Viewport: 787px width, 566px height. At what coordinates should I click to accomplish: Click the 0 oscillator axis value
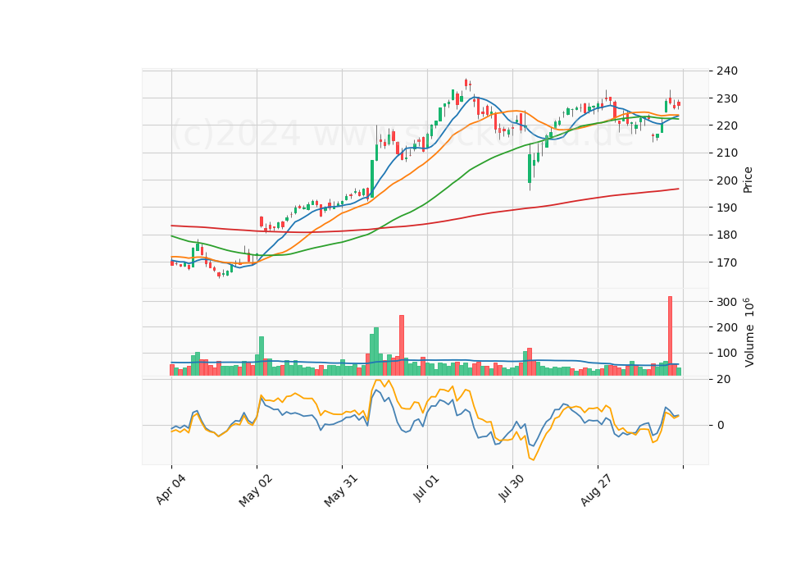[721, 425]
